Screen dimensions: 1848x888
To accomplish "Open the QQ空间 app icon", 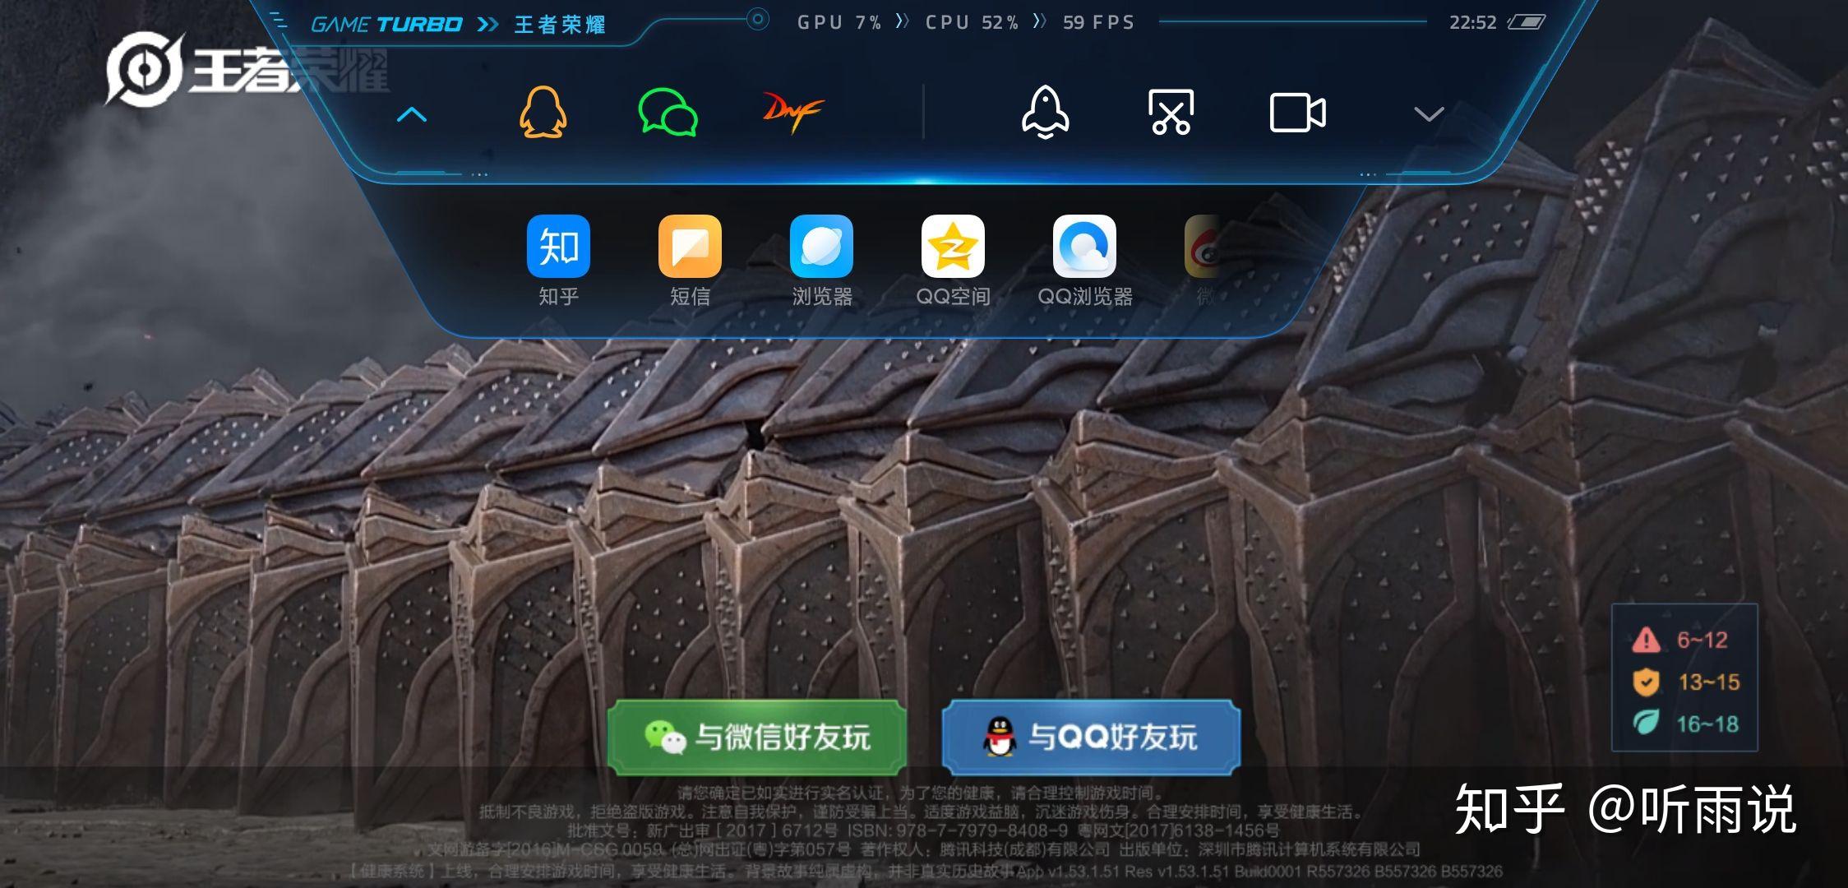I will point(954,247).
